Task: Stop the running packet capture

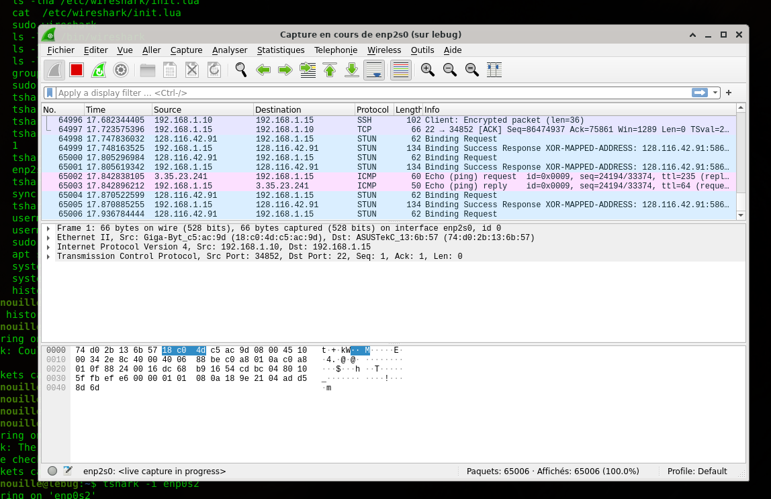Action: [x=76, y=70]
